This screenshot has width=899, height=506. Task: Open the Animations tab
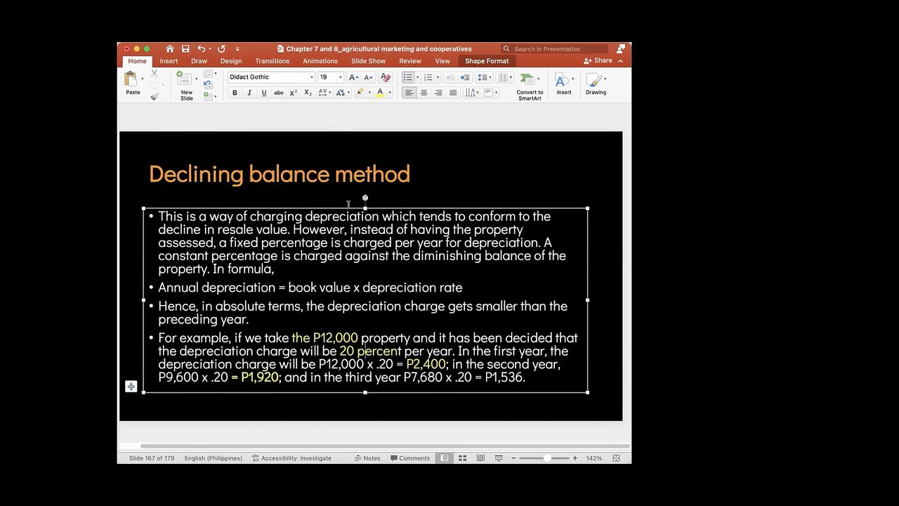pyautogui.click(x=320, y=61)
